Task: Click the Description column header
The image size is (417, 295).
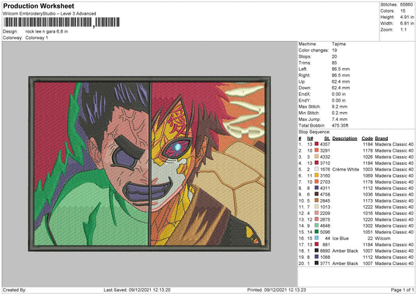Action: [345, 138]
